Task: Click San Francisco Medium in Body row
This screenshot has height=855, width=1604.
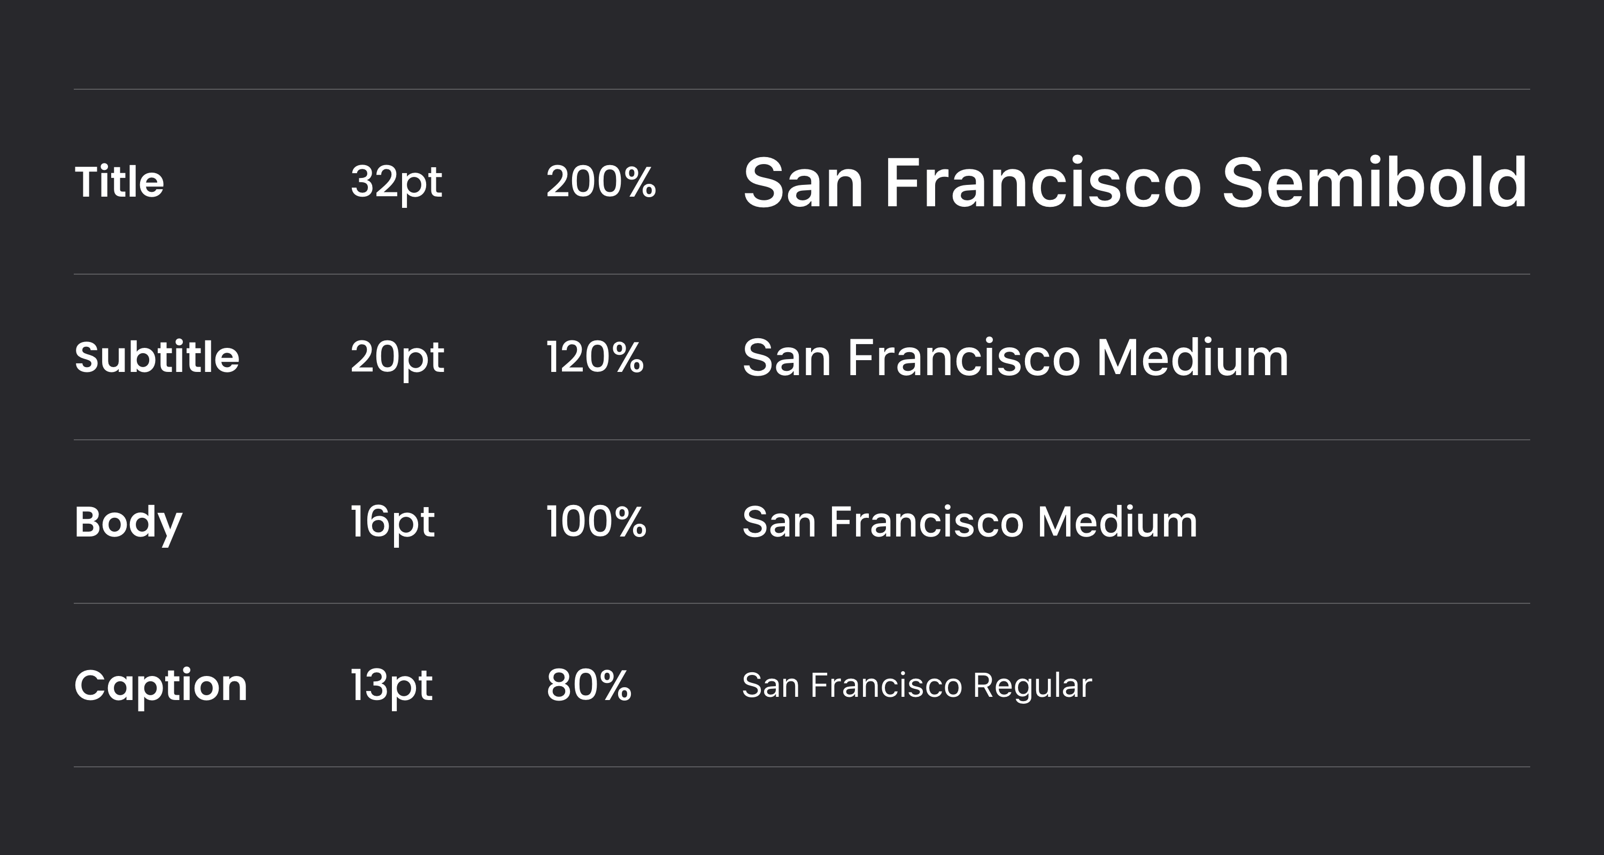Action: (x=969, y=522)
